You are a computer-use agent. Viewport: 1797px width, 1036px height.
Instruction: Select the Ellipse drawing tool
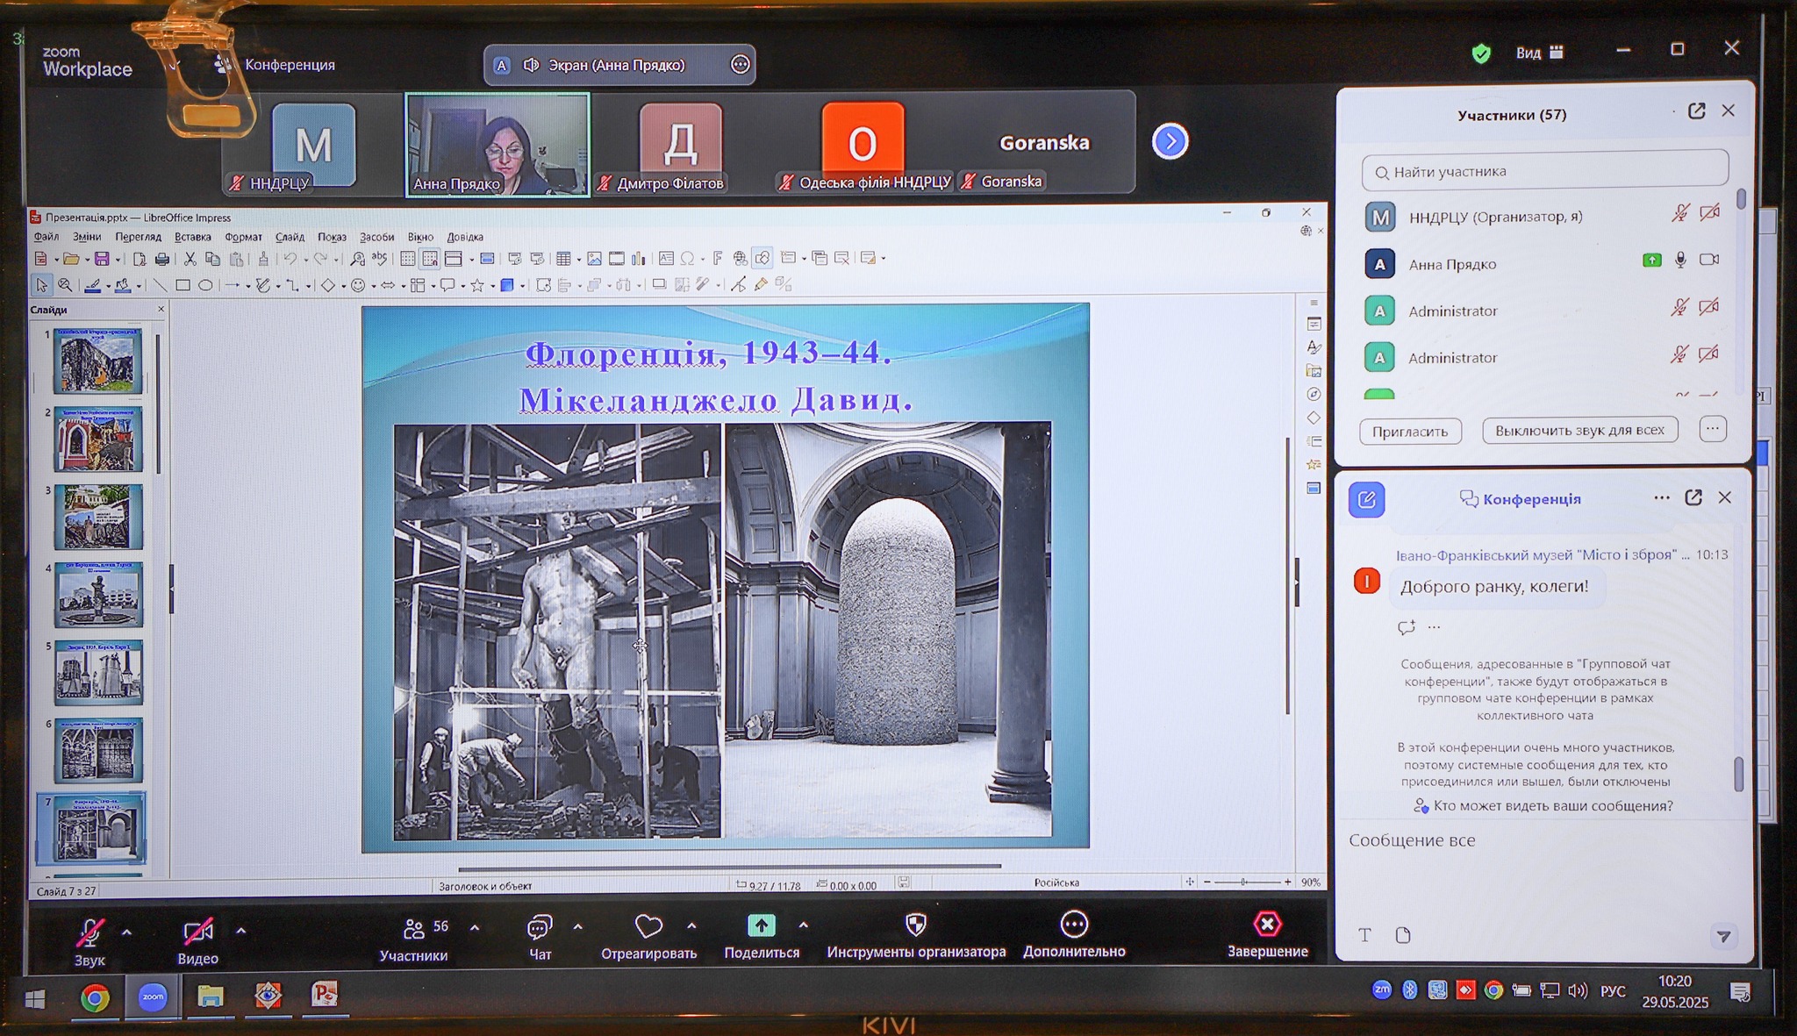pyautogui.click(x=205, y=285)
